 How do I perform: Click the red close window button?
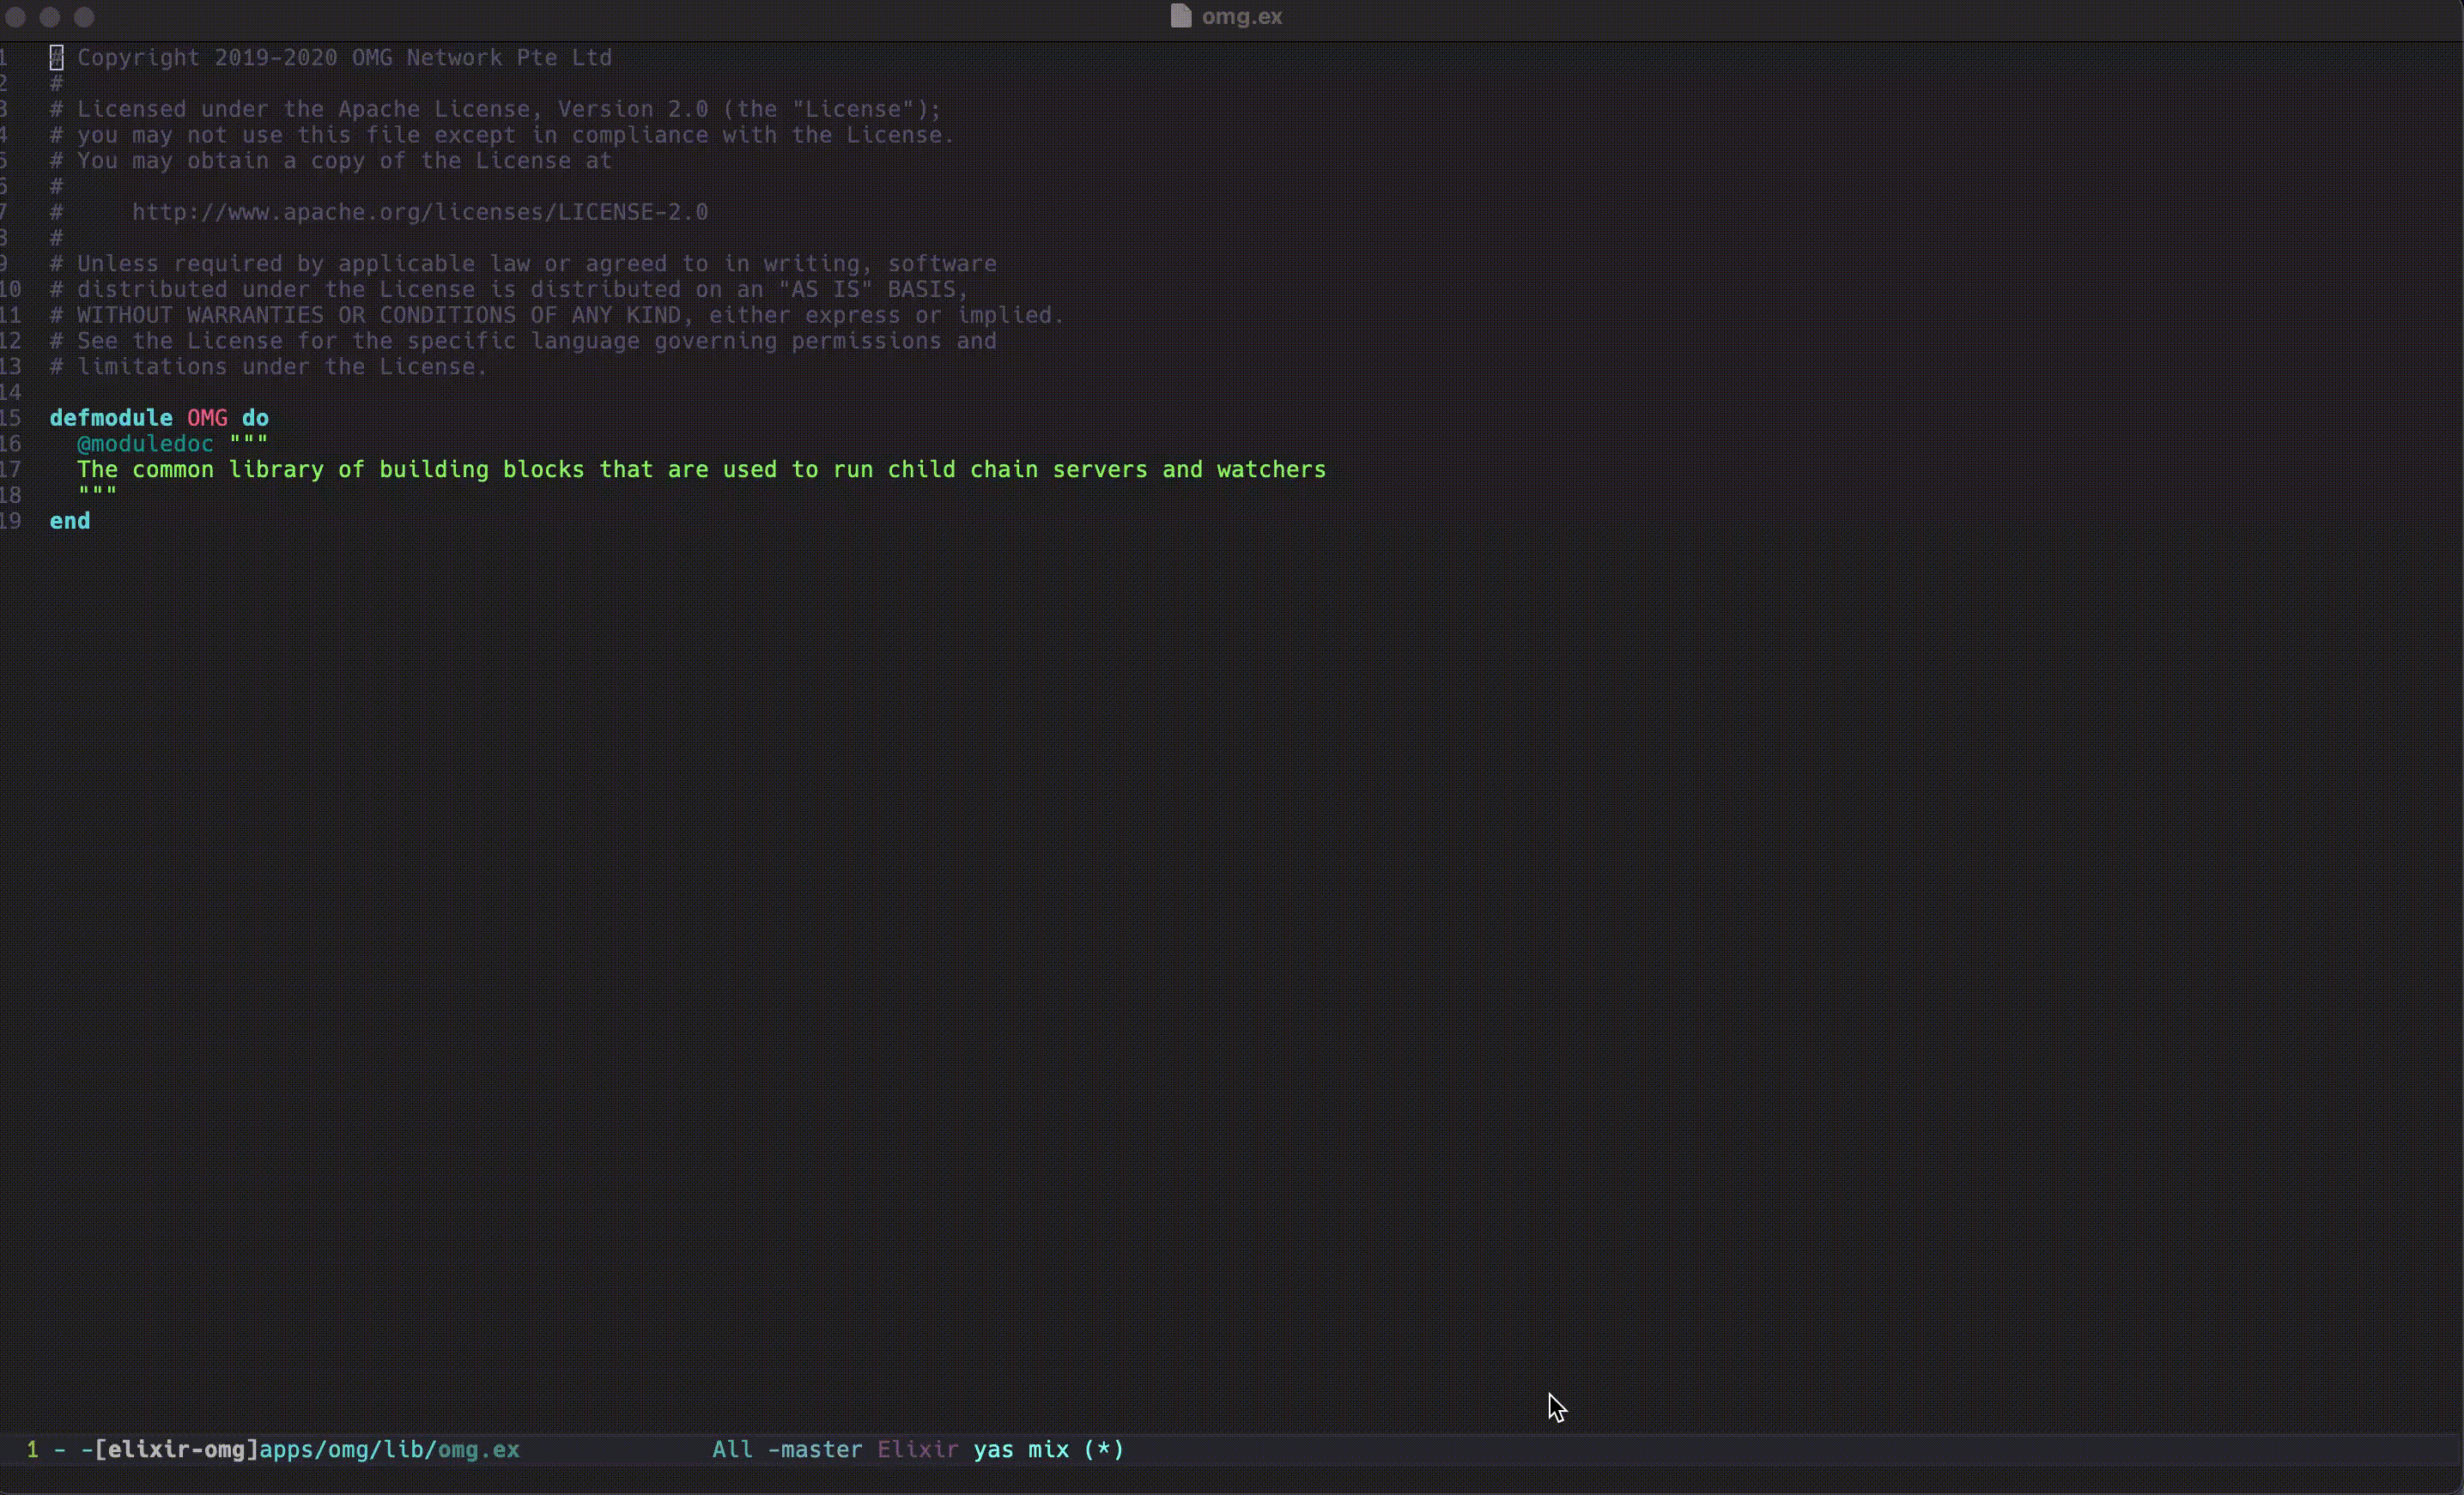click(16, 17)
